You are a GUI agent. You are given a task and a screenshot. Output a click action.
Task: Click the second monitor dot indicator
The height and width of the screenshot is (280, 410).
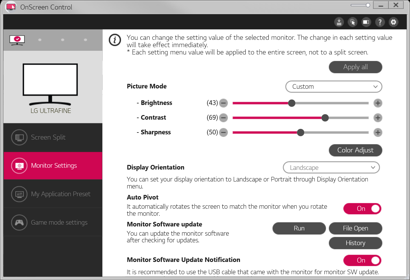pyautogui.click(x=40, y=40)
